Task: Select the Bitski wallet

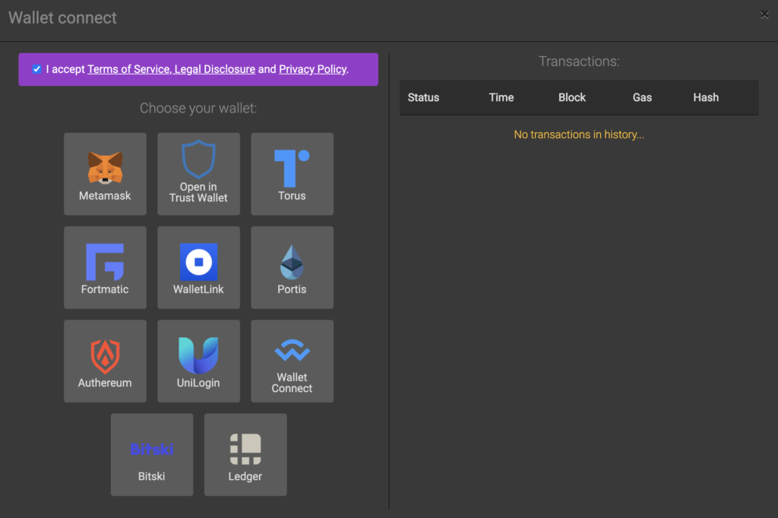Action: point(152,454)
